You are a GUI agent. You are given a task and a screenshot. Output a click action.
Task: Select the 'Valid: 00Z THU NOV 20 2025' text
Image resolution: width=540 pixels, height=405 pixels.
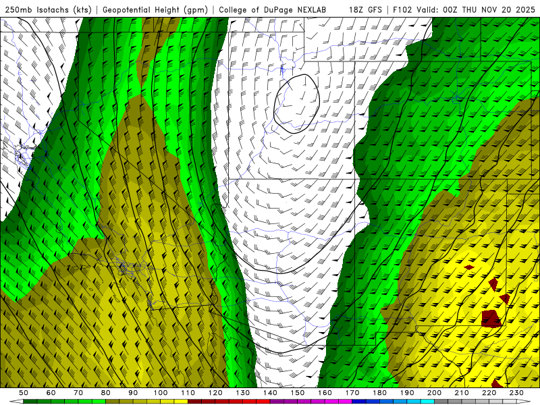pos(476,9)
